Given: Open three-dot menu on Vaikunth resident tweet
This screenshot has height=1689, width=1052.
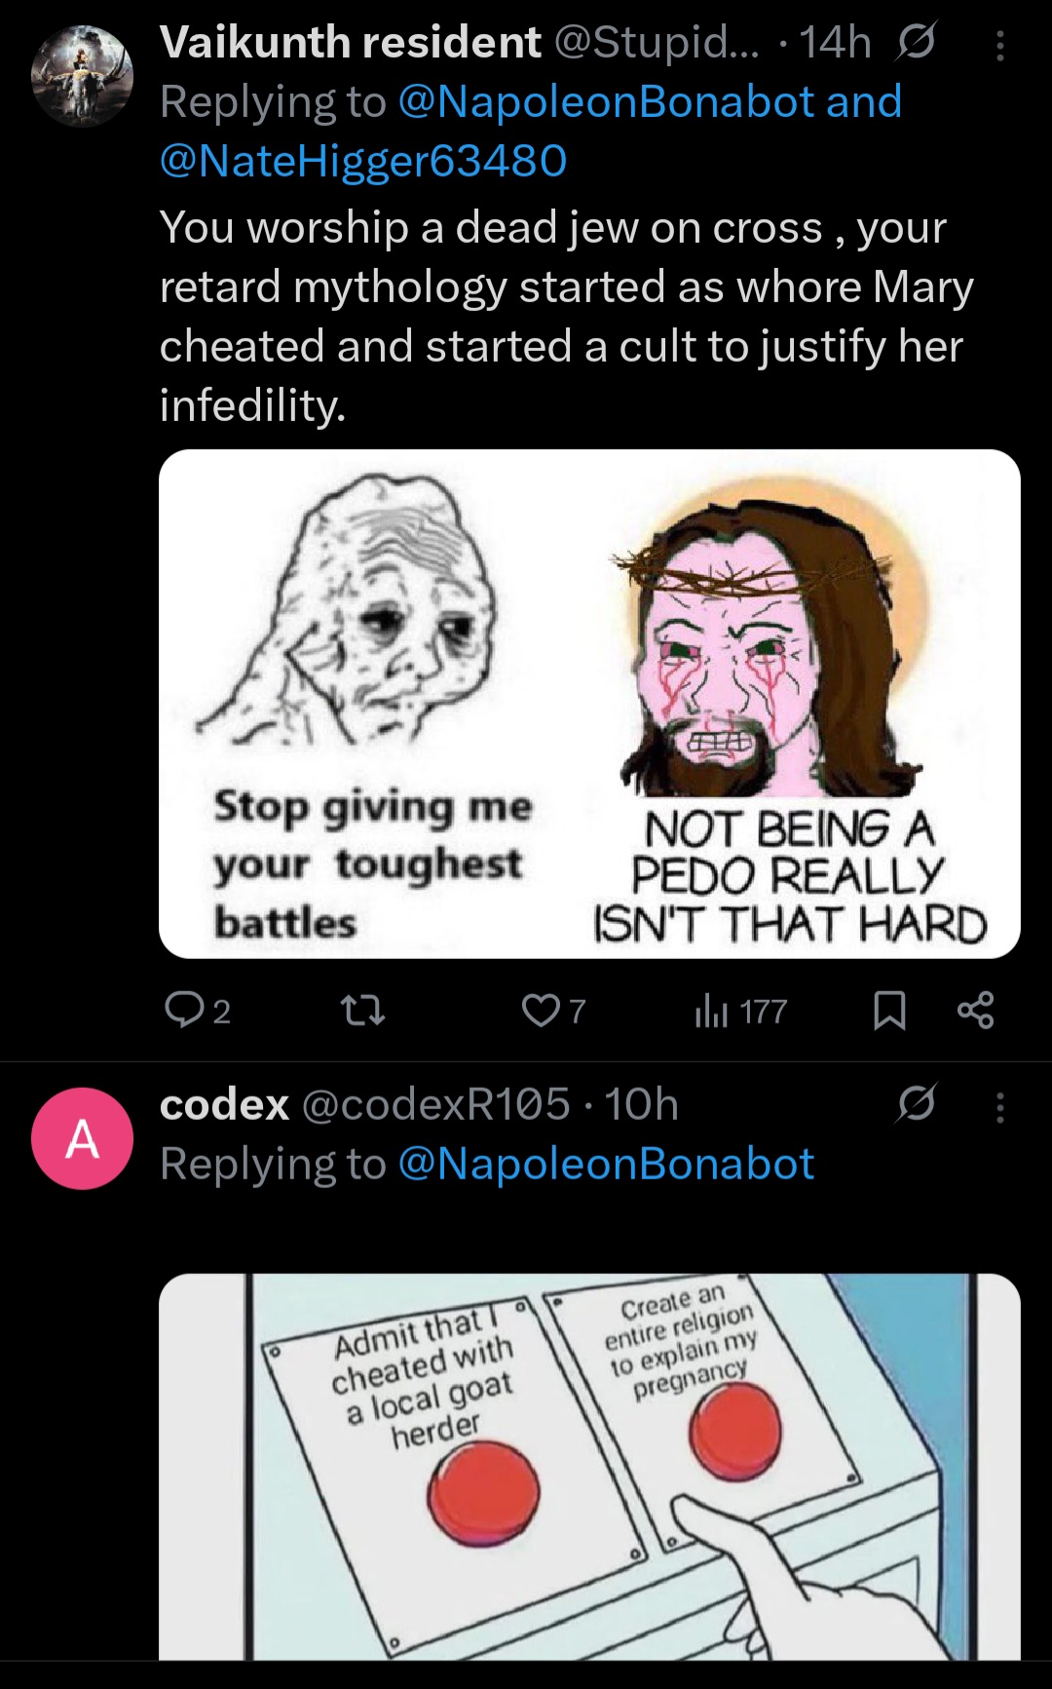Looking at the screenshot, I should point(1000,44).
